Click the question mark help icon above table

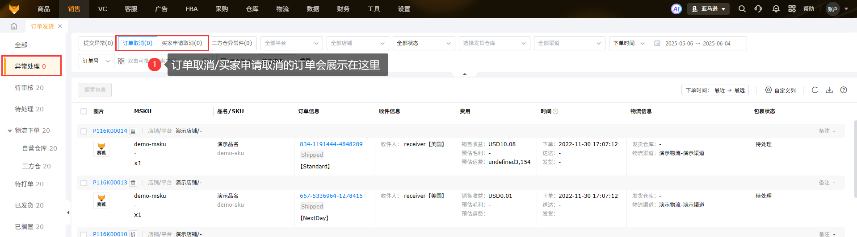click(844, 90)
